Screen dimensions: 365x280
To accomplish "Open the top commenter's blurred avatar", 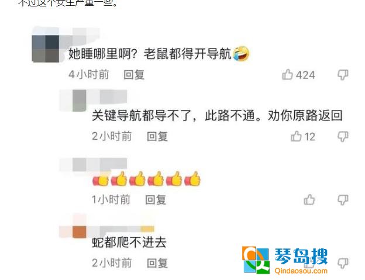I will point(45,49).
